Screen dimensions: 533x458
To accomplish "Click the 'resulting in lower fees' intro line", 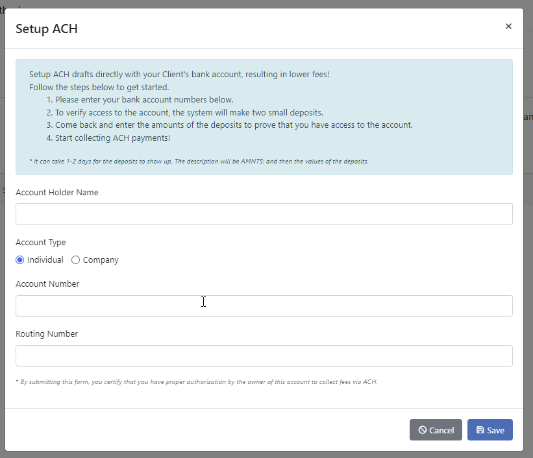I will click(179, 75).
